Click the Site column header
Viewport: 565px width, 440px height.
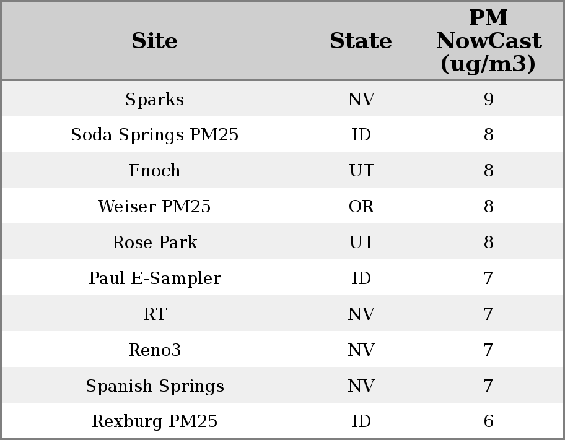154,41
